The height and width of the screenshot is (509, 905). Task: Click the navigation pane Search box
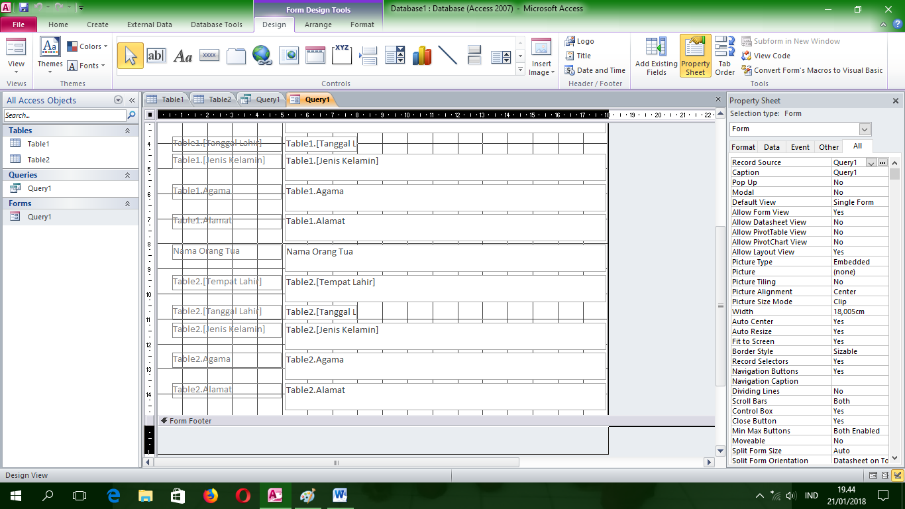63,115
